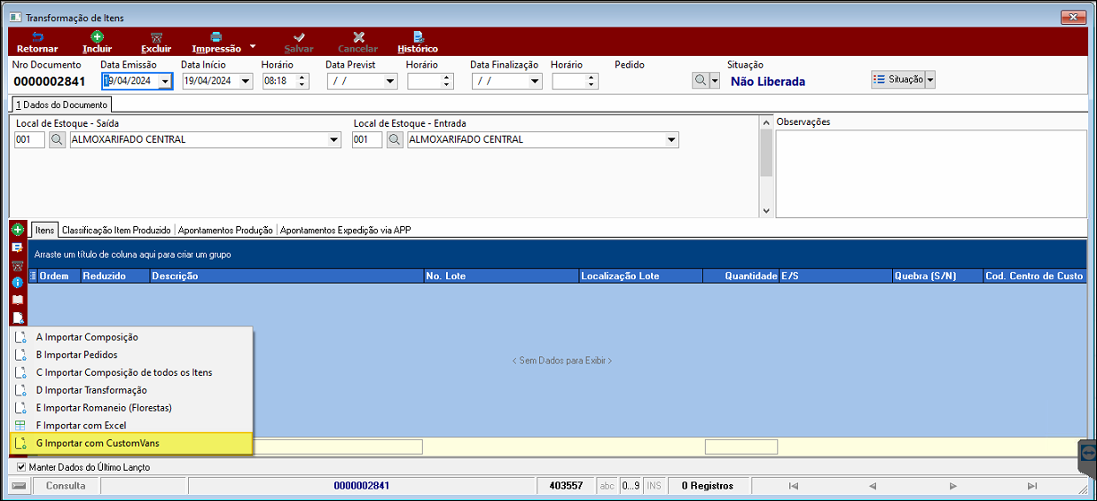
Task: Open the Impressão dropdown arrow
Action: [x=253, y=46]
